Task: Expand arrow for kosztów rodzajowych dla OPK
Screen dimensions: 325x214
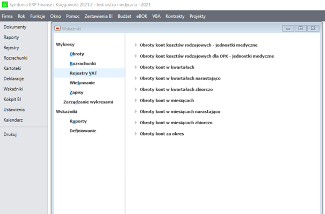Action: coord(136,56)
